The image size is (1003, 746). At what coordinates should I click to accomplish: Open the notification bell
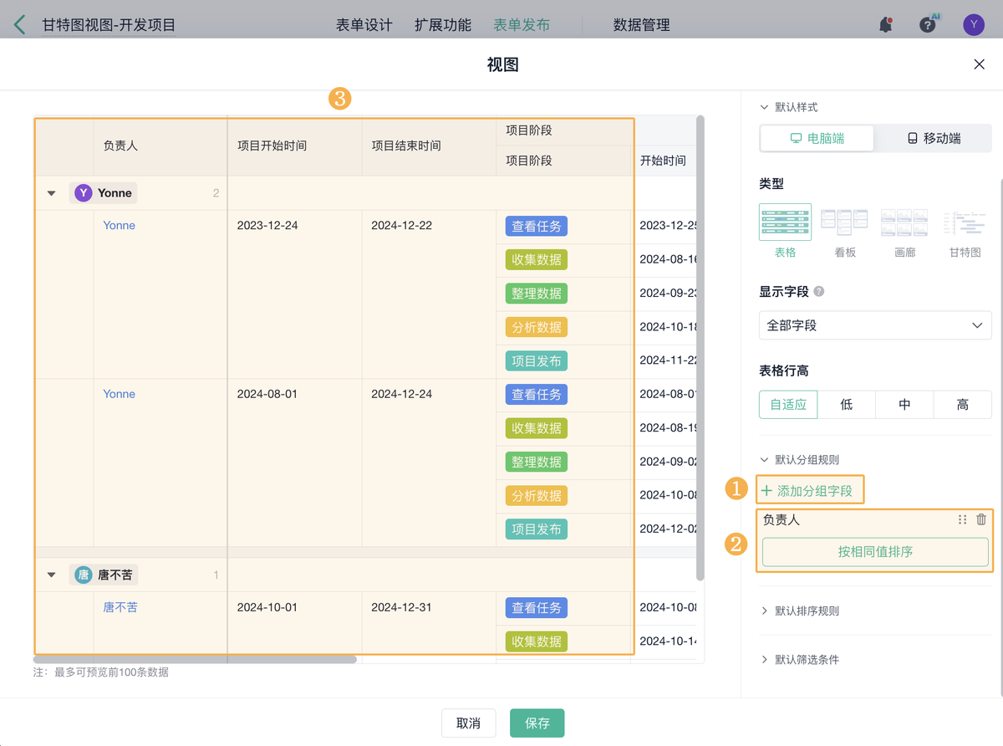coord(885,25)
